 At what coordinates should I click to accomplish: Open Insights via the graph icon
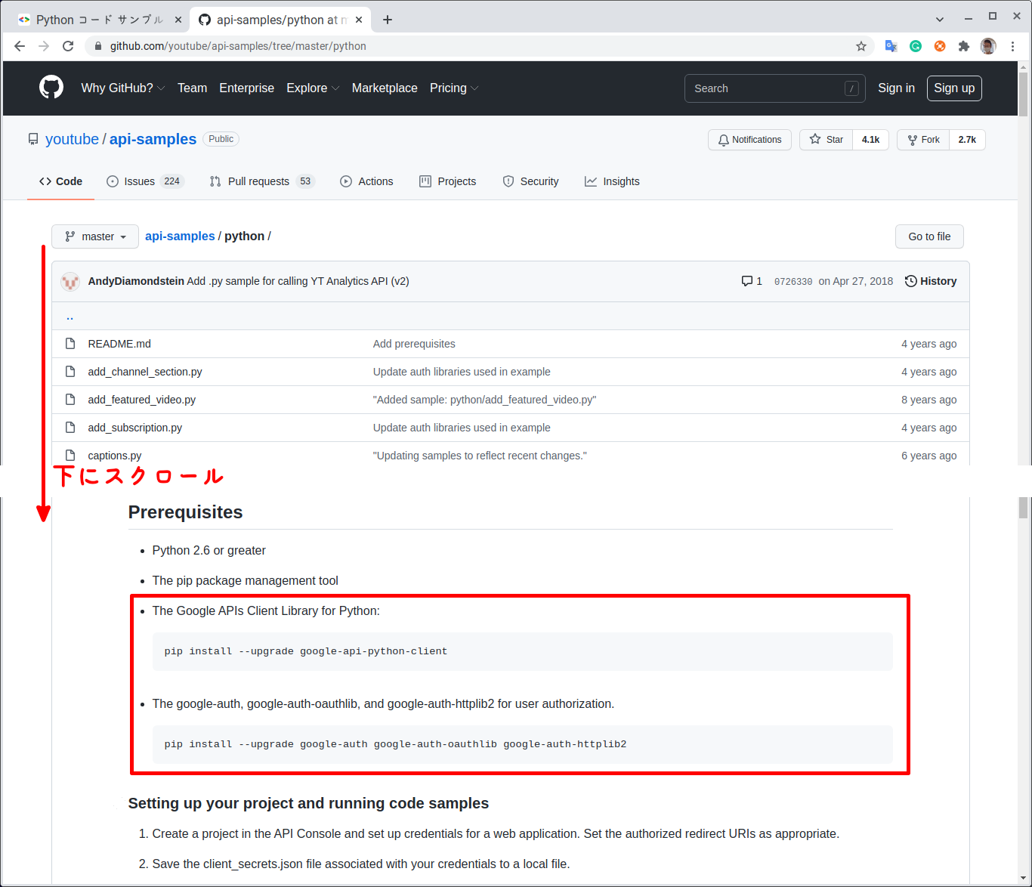pyautogui.click(x=592, y=181)
